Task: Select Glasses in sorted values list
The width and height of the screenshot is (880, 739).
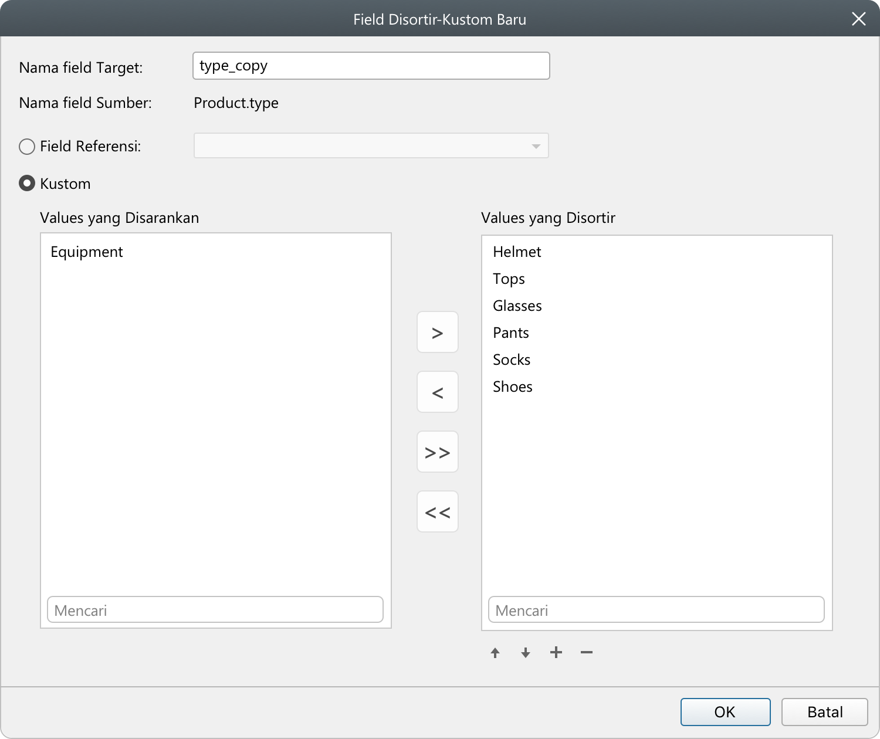Action: click(517, 306)
